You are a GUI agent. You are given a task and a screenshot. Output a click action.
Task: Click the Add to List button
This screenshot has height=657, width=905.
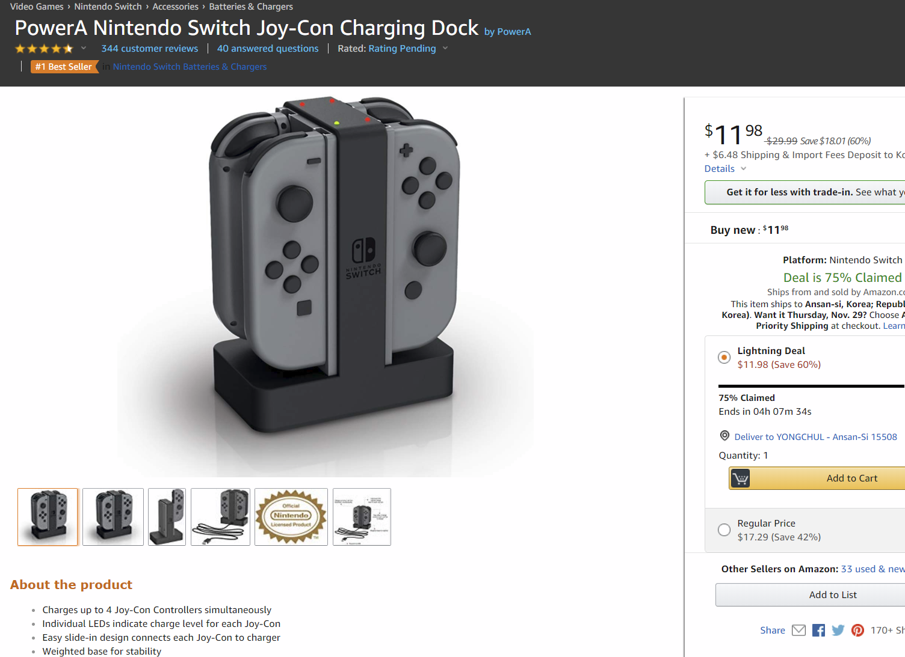coord(833,594)
